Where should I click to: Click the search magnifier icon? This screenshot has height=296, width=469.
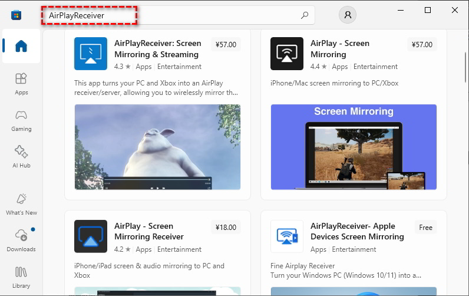[305, 15]
